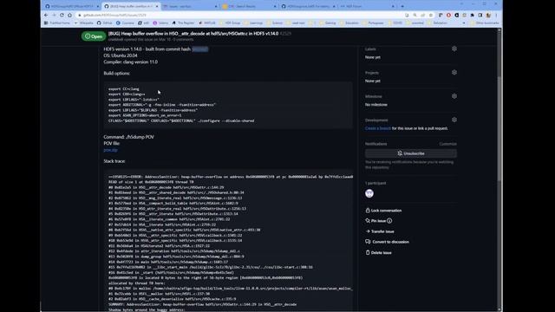Open the Portuguese bookmarks folder
The image size is (555, 312).
pyautogui.click(x=373, y=23)
